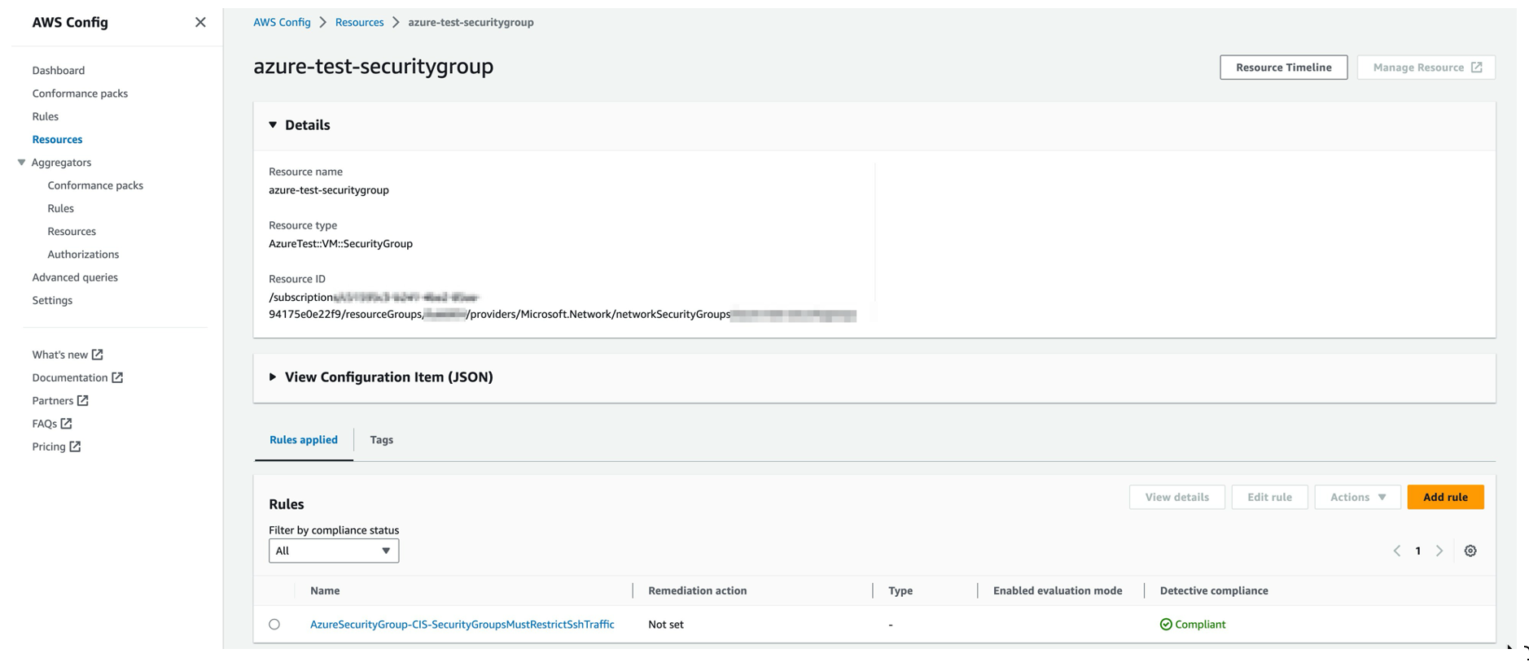Click Enabled evaluation mode column header
The width and height of the screenshot is (1529, 662).
[1058, 590]
